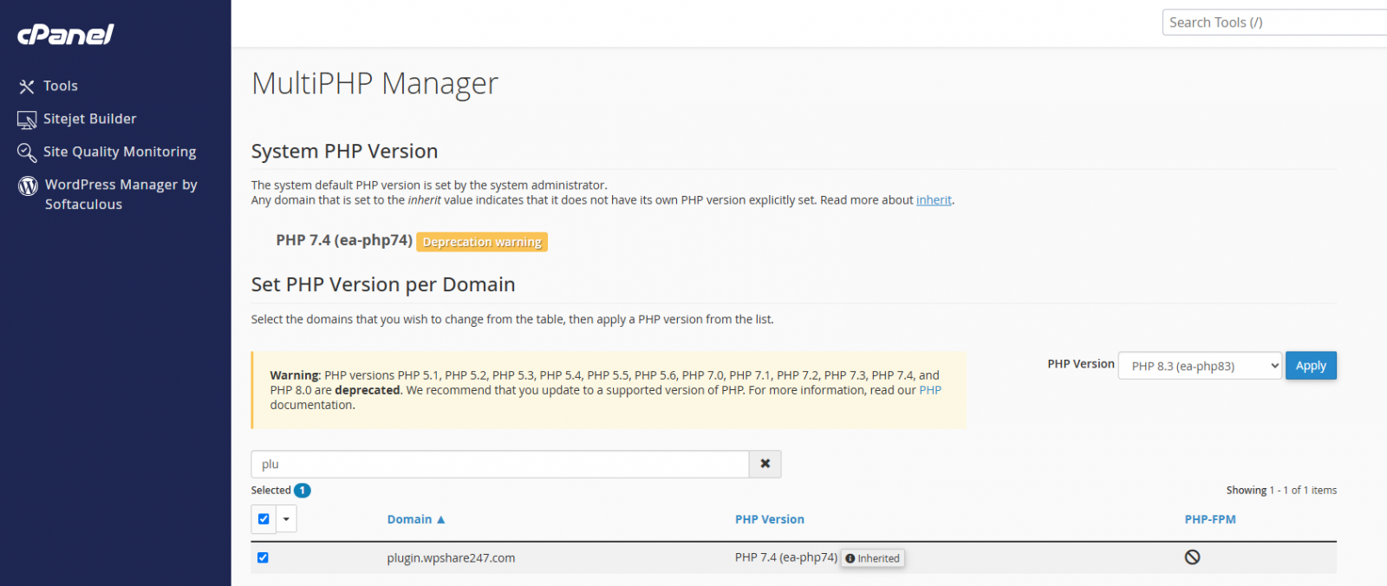The image size is (1387, 586).
Task: Click the Sitejet Builder icon
Action: 27,120
